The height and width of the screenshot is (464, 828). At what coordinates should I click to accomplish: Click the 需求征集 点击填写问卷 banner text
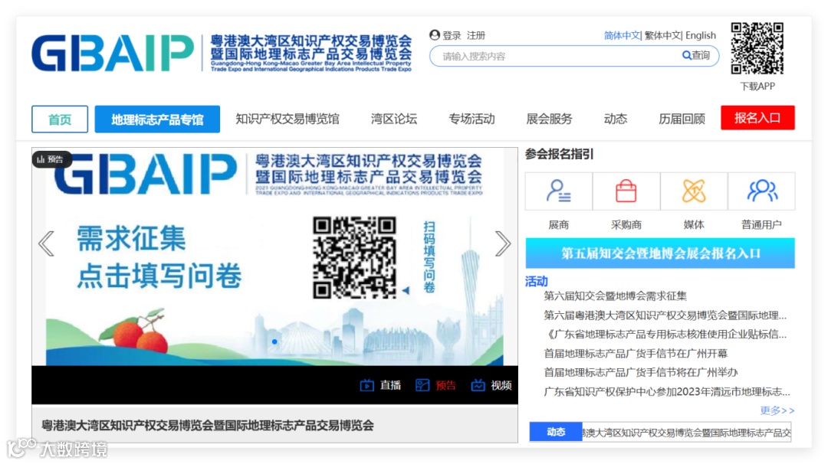pos(159,257)
